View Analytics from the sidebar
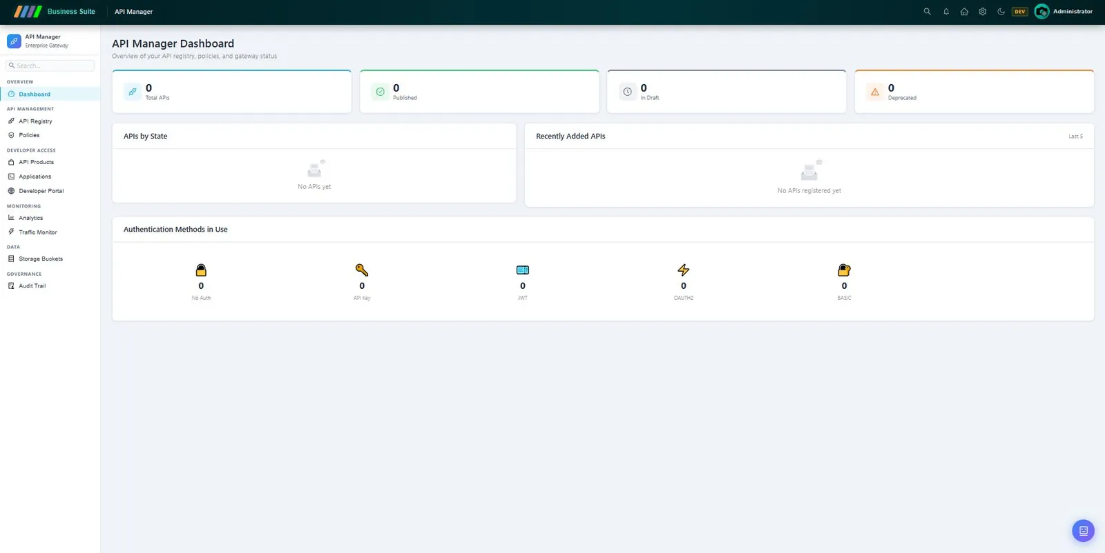The width and height of the screenshot is (1105, 553). tap(50, 218)
